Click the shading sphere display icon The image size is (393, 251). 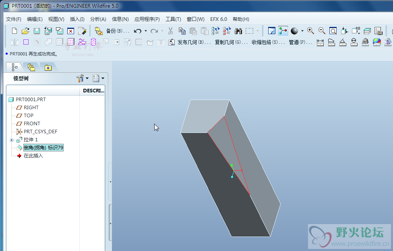pos(294,31)
